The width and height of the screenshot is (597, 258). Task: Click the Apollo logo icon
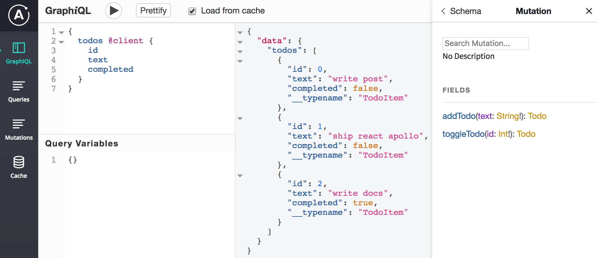tap(19, 15)
